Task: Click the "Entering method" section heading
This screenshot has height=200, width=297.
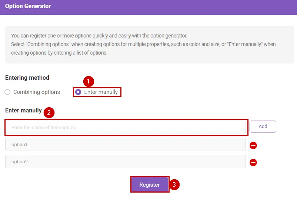Action: 27,78
